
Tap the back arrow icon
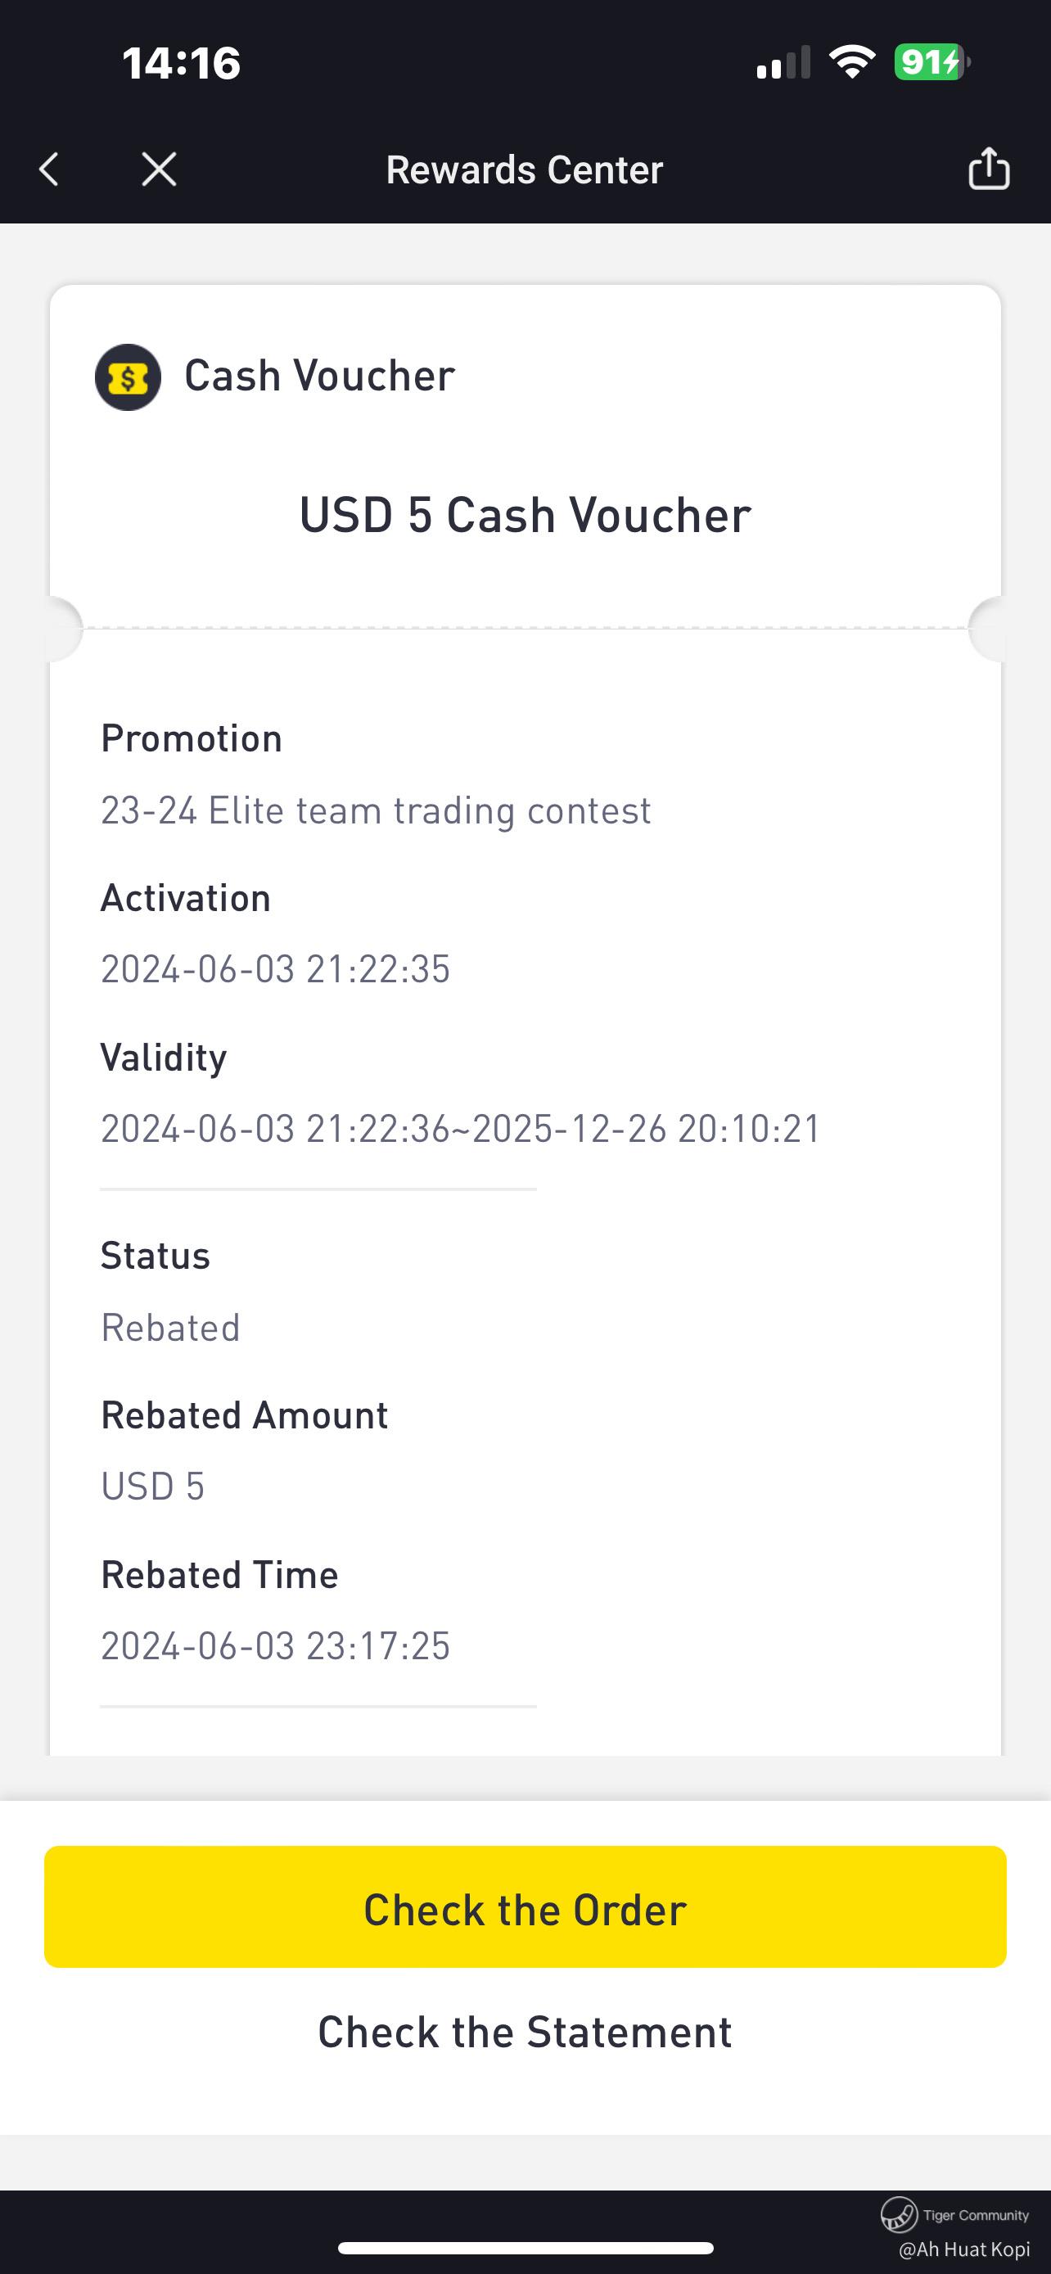coord(50,169)
